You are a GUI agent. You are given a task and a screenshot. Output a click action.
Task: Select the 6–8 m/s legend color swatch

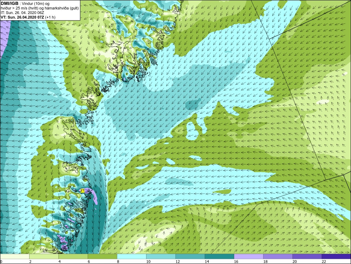tap(102, 256)
